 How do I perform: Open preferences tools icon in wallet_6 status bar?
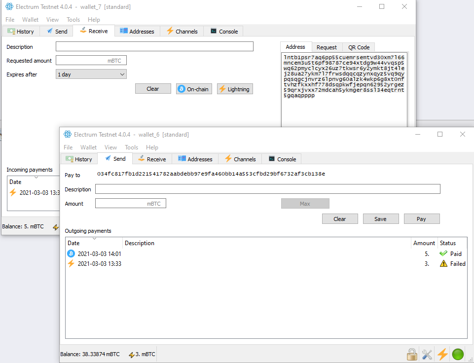point(427,354)
